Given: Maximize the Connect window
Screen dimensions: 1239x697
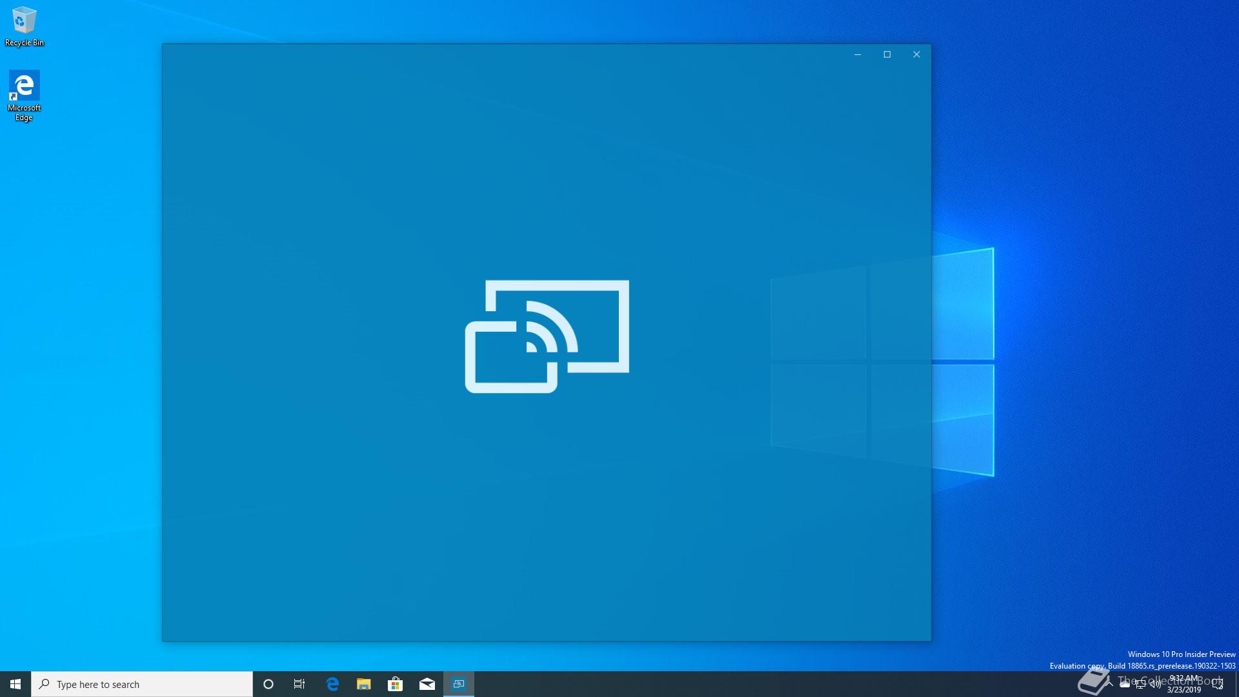Looking at the screenshot, I should (887, 55).
